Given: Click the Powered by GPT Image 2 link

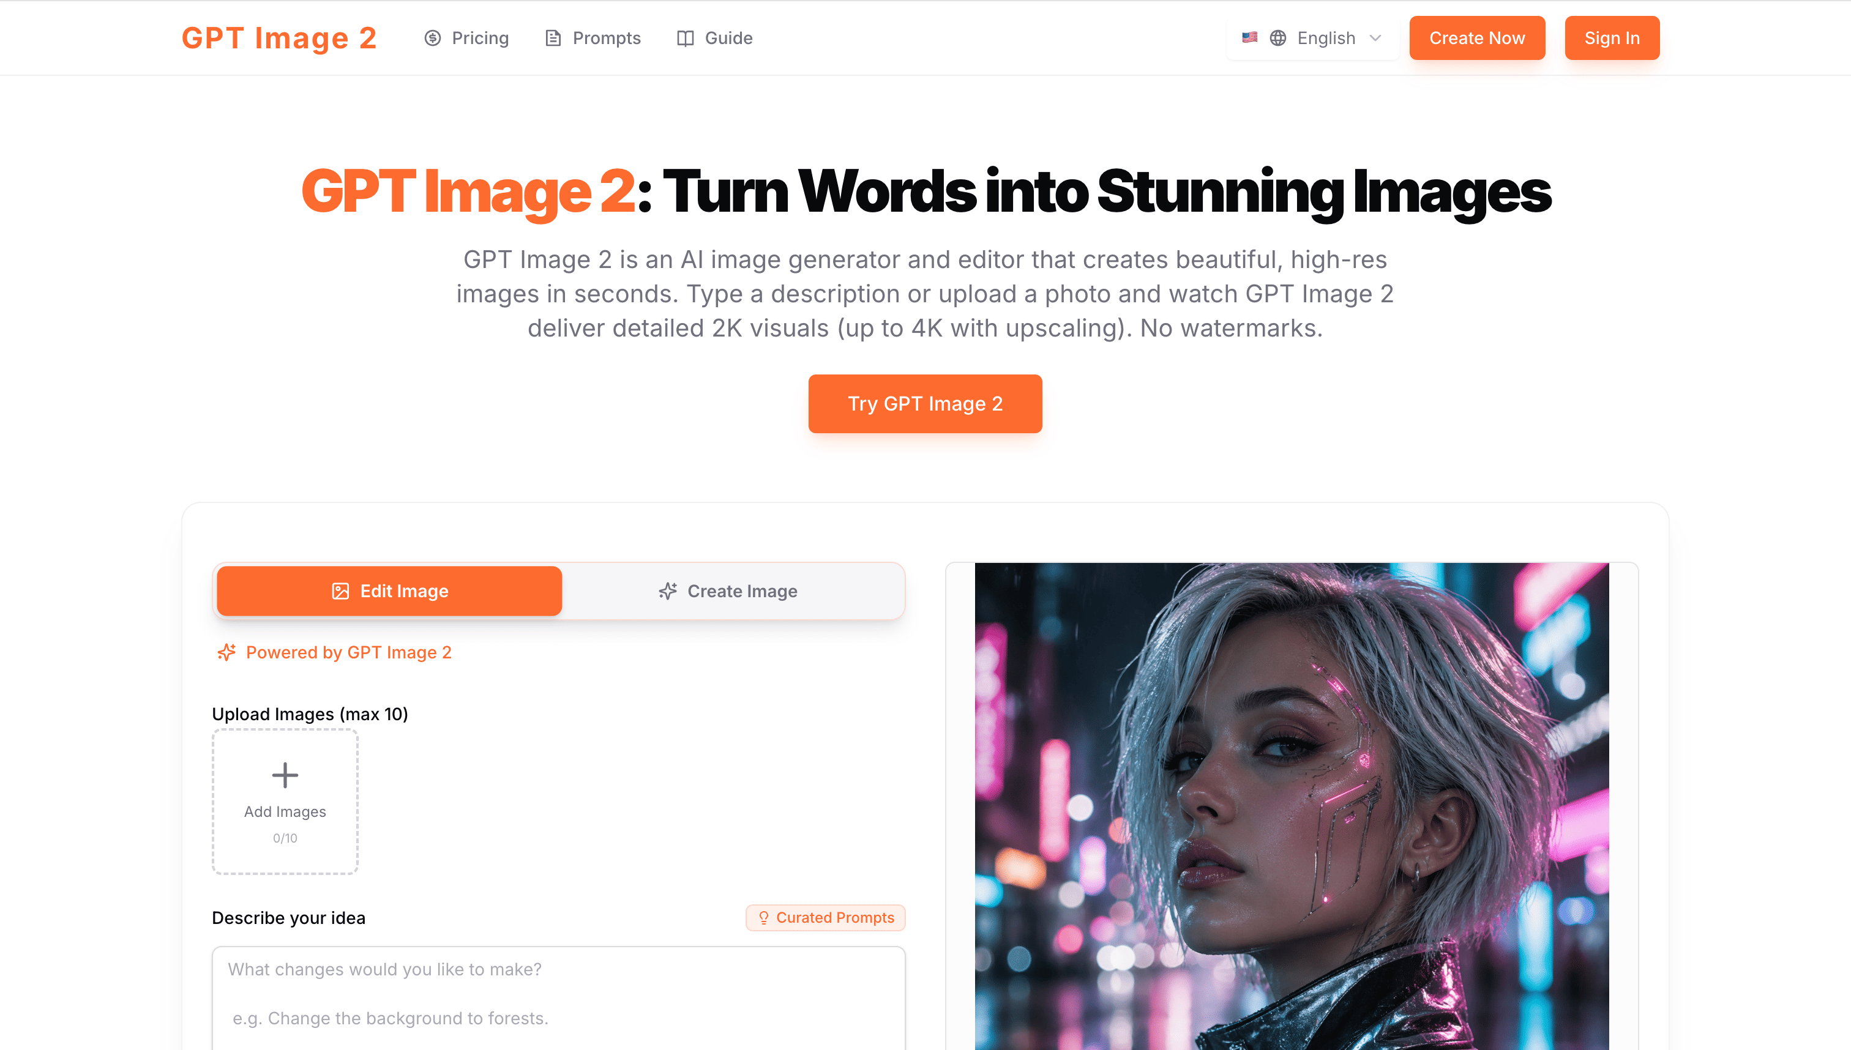Looking at the screenshot, I should pyautogui.click(x=334, y=652).
